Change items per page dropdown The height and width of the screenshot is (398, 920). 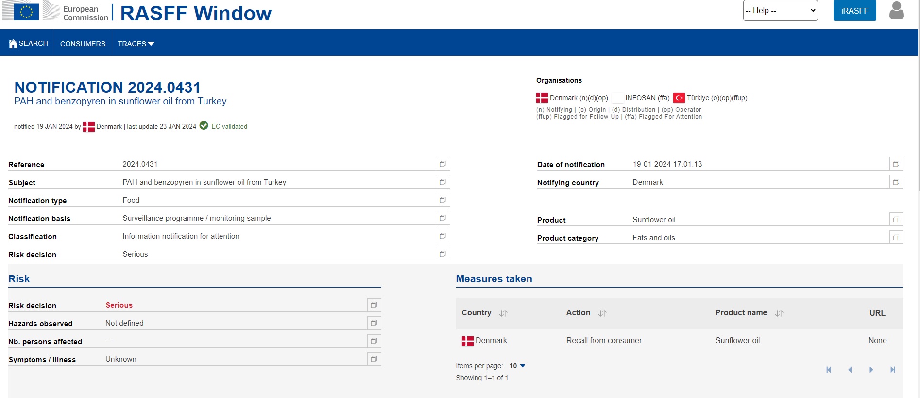pos(517,366)
